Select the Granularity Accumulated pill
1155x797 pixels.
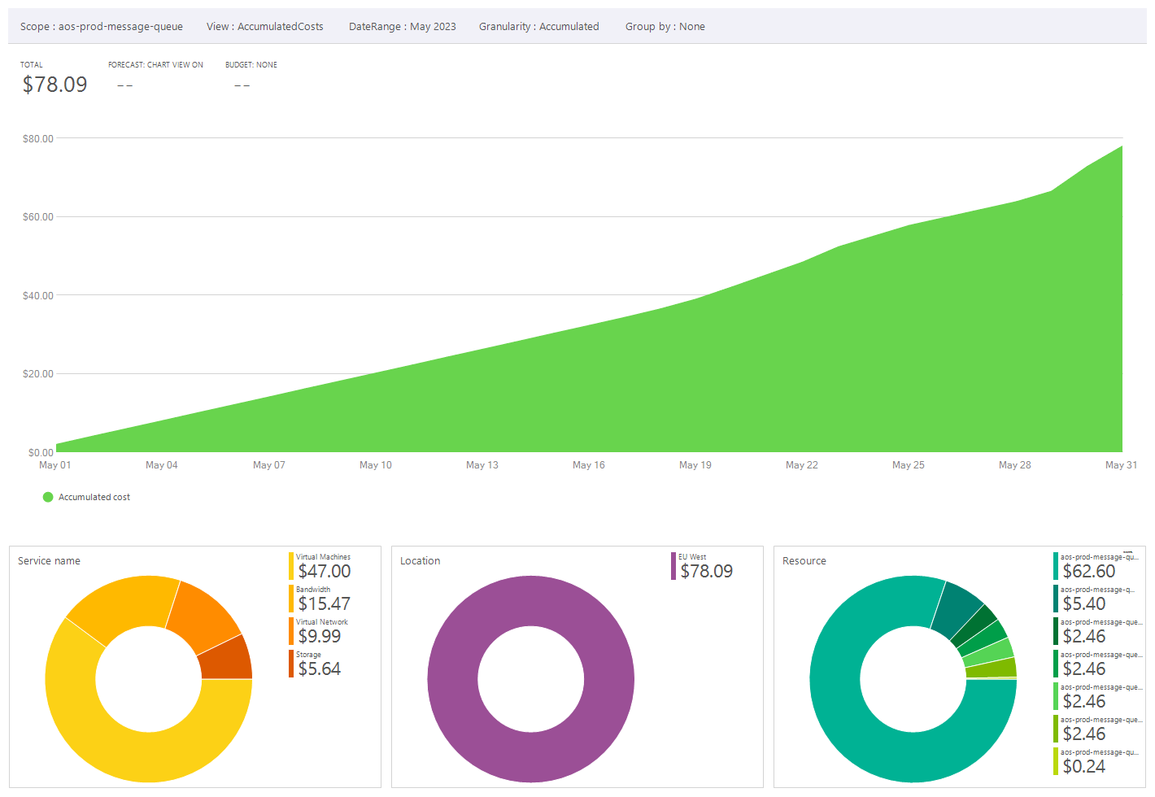point(538,27)
